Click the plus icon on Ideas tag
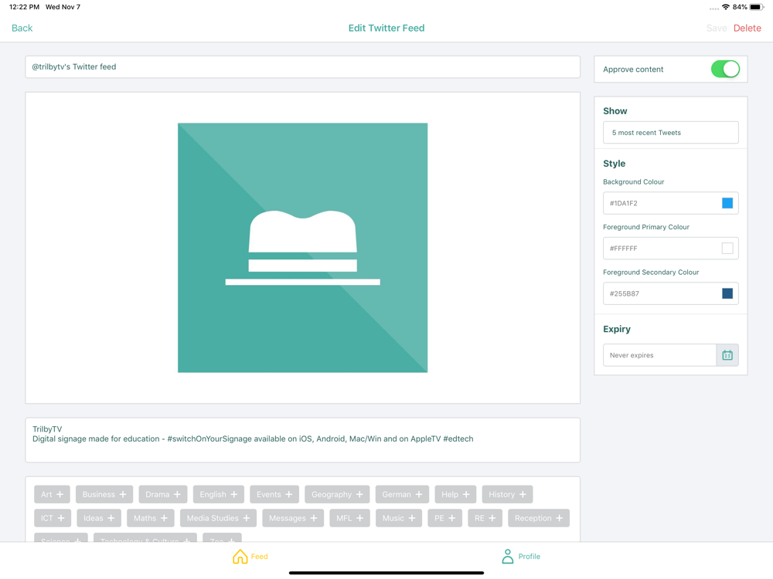This screenshot has height=579, width=773. (111, 518)
